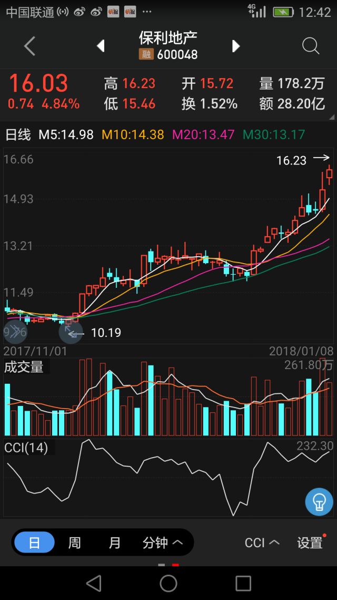This screenshot has height=600, width=337.
Task: Tap the end date 2018/01/08
Action: pyautogui.click(x=301, y=351)
